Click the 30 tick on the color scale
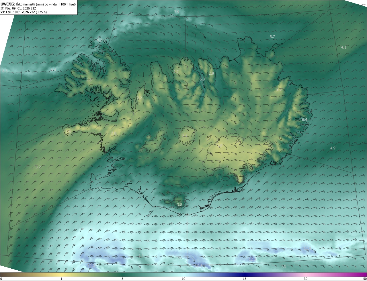This screenshot has width=367, height=281. (x=306, y=279)
